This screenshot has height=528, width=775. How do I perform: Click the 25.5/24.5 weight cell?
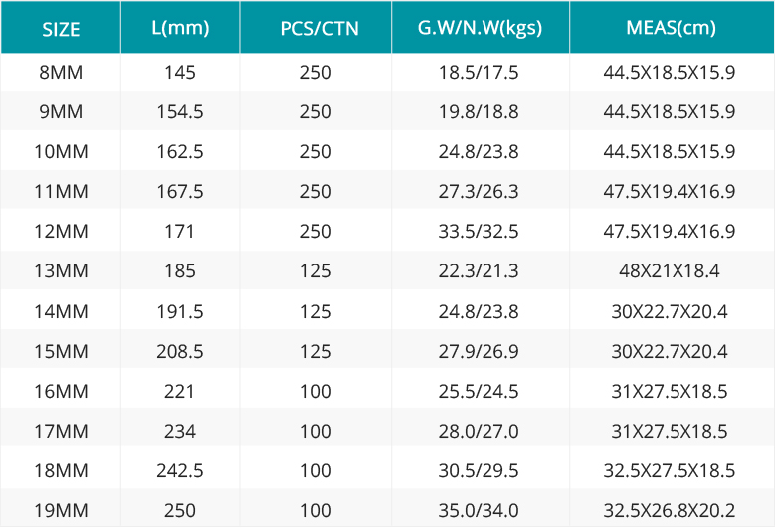tap(481, 391)
